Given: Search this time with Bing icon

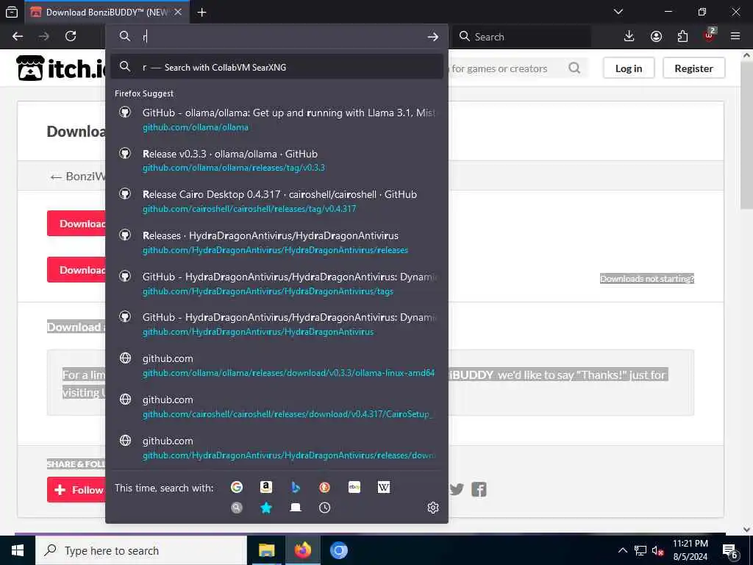Looking at the screenshot, I should click(x=296, y=487).
